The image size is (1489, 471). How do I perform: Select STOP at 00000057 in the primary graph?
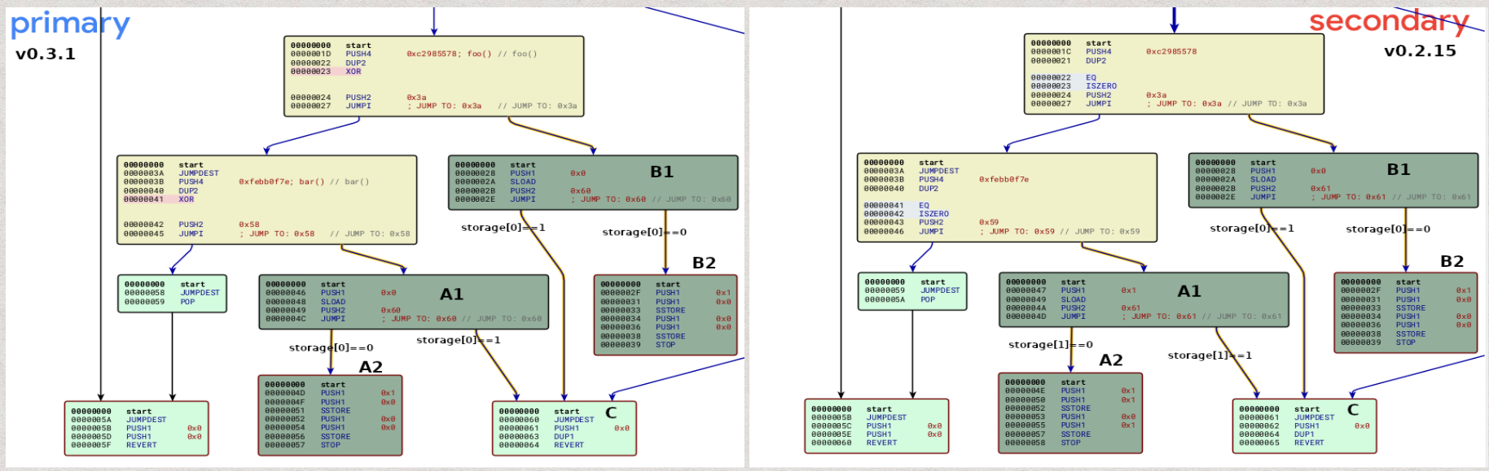[303, 445]
